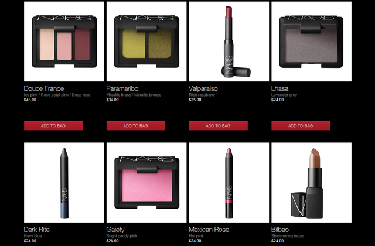View the Mexican Rose lip pencil image
Viewport: 375px width, 246px height.
(x=229, y=182)
